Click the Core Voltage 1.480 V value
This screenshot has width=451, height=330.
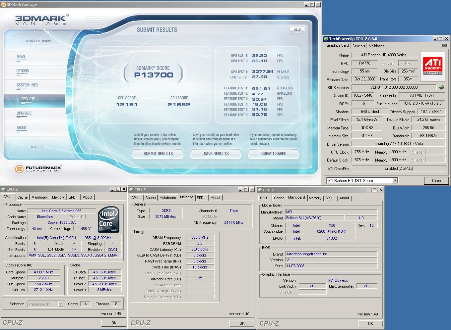point(84,228)
